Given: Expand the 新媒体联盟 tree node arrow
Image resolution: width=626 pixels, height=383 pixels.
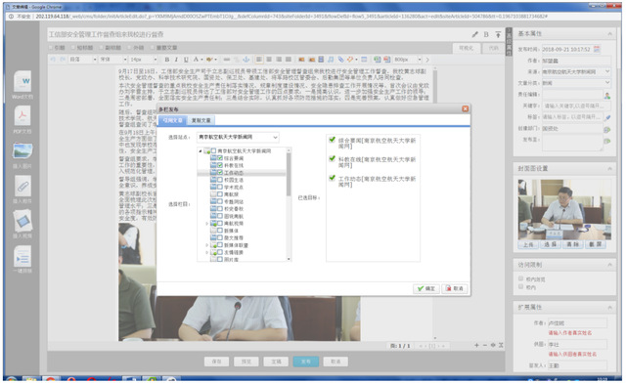Looking at the screenshot, I should (x=206, y=245).
